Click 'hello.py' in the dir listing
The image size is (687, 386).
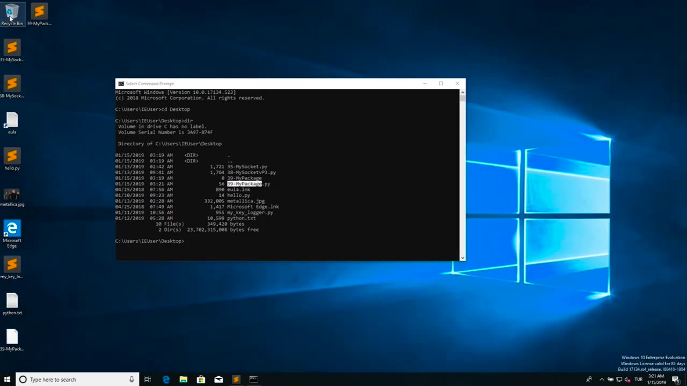point(238,196)
